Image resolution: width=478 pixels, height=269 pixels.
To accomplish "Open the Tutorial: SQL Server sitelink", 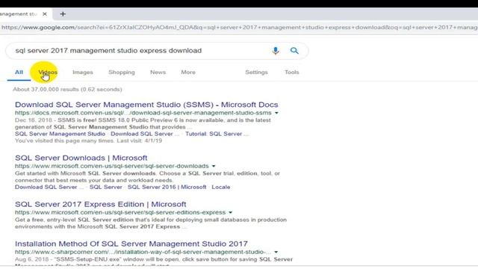I will point(217,134).
